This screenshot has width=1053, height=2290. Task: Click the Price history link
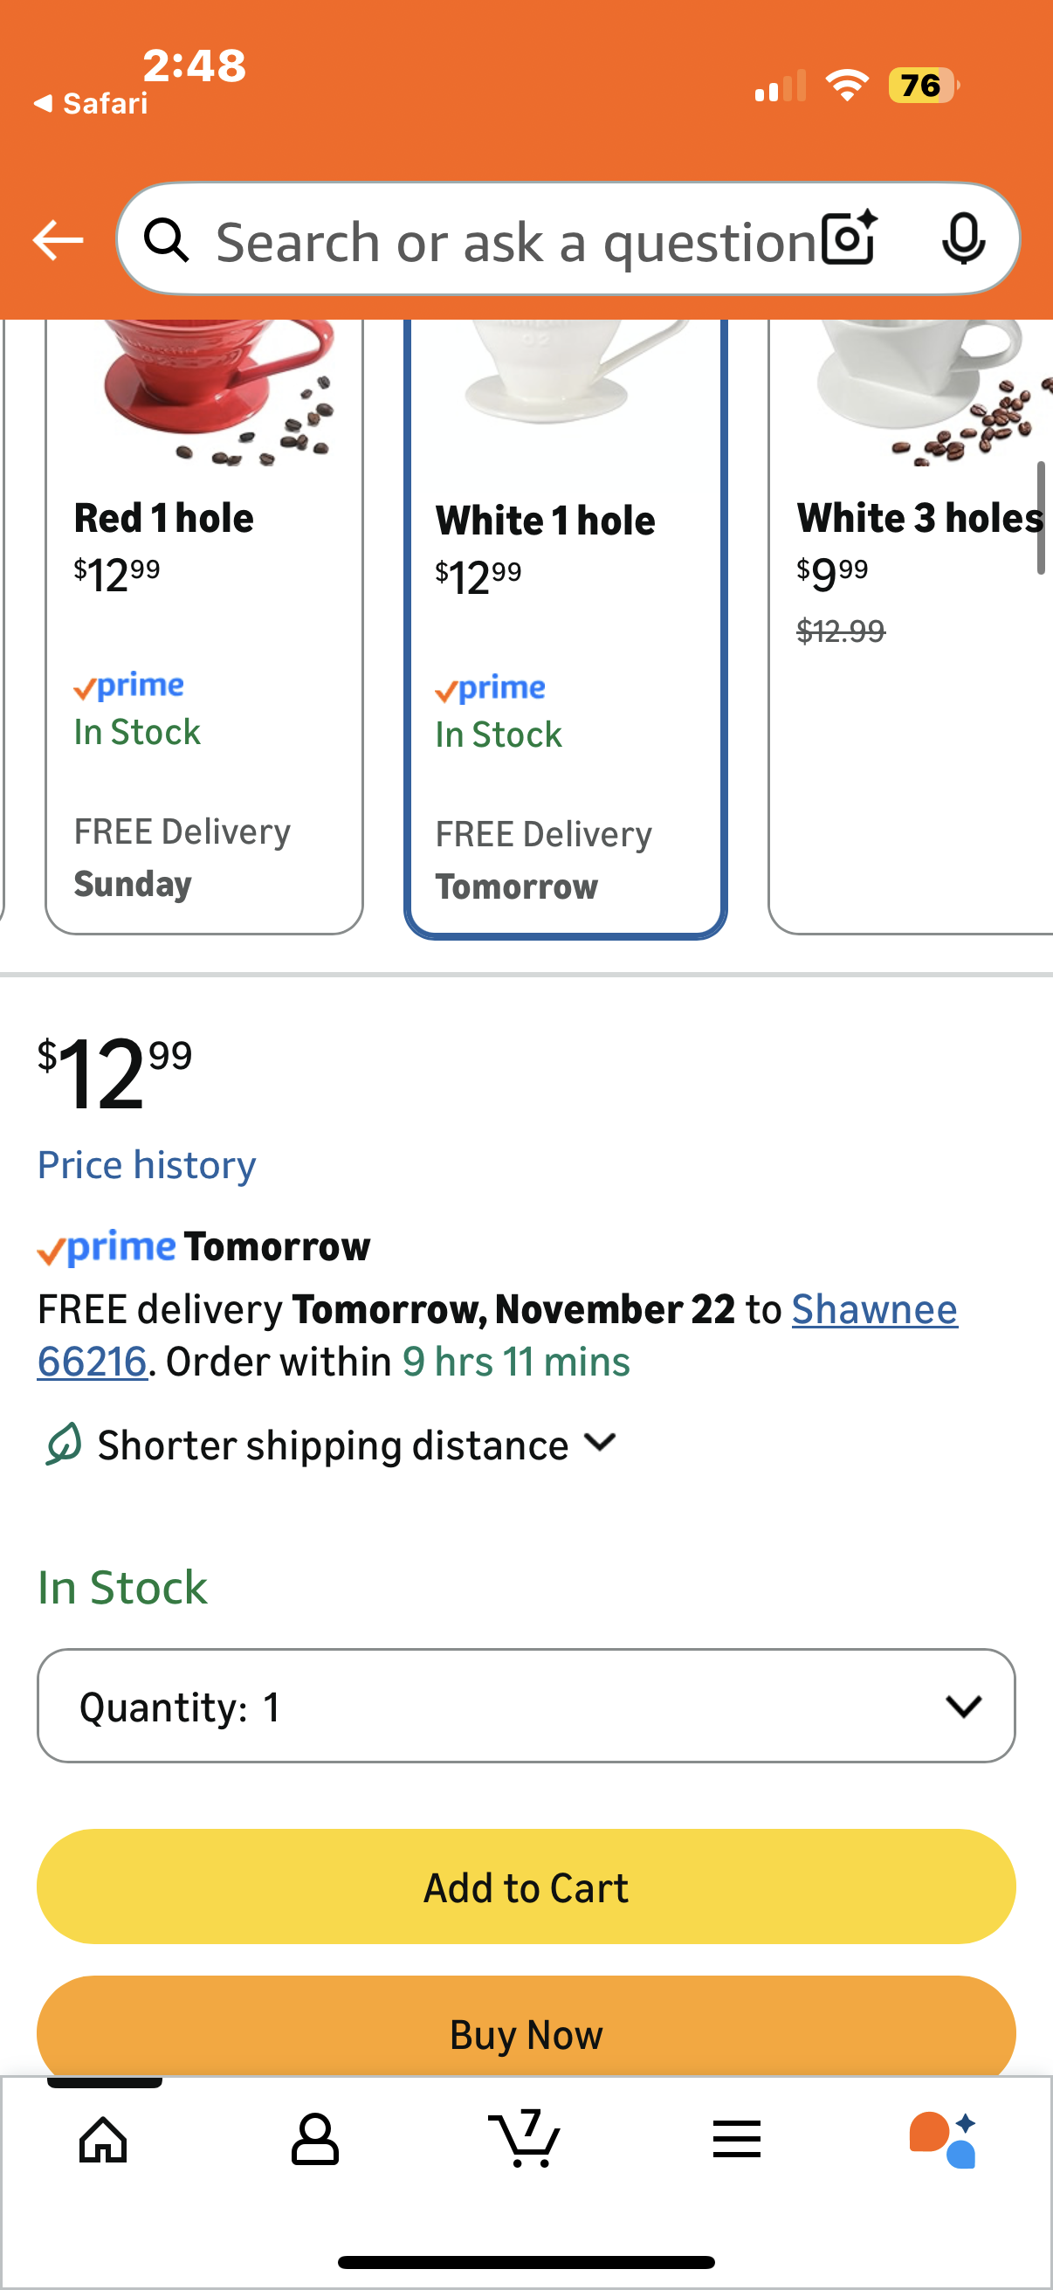click(147, 1164)
